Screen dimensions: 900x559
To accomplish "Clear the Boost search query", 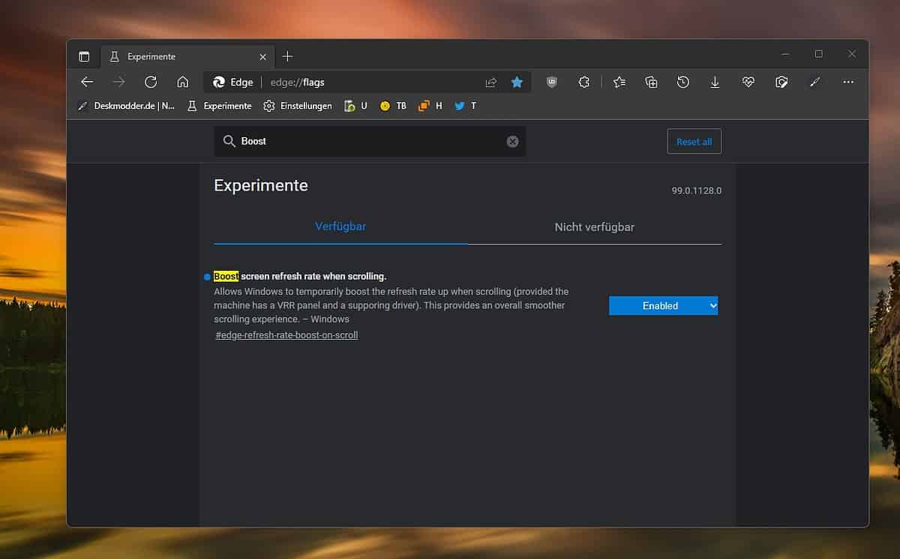I will pos(512,141).
